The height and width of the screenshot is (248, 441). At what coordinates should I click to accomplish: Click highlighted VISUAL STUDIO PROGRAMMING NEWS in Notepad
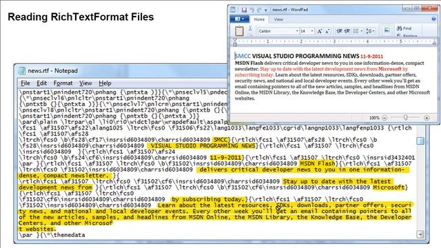pos(203,145)
